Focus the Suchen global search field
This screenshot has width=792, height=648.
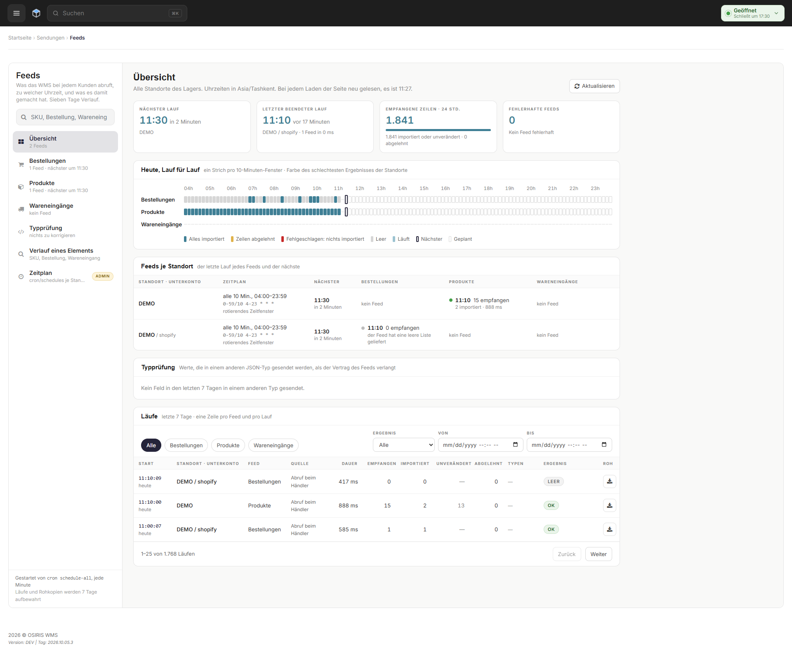[x=117, y=13]
